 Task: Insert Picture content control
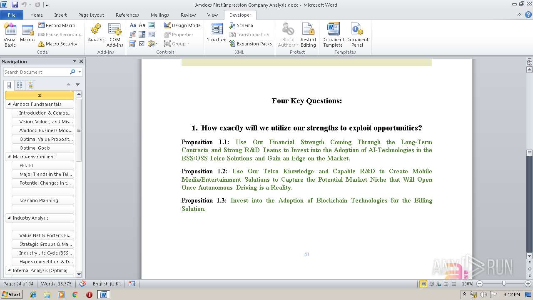pyautogui.click(x=151, y=25)
